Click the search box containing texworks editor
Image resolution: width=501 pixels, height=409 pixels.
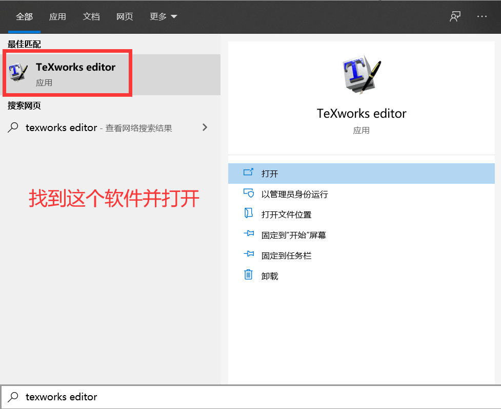tap(250, 397)
